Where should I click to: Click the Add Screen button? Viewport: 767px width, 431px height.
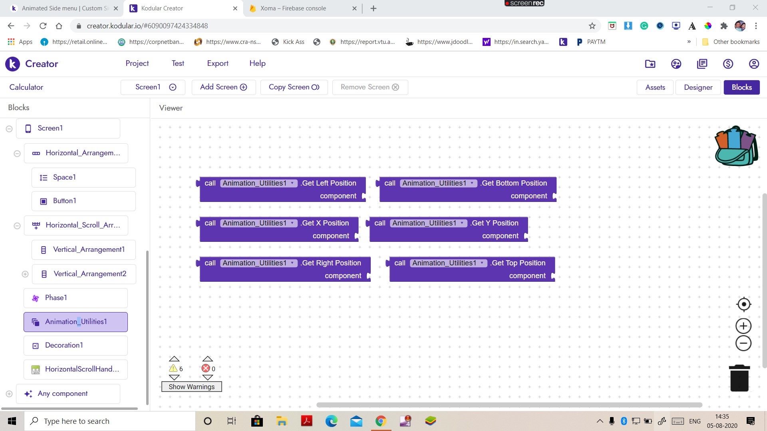pos(223,87)
